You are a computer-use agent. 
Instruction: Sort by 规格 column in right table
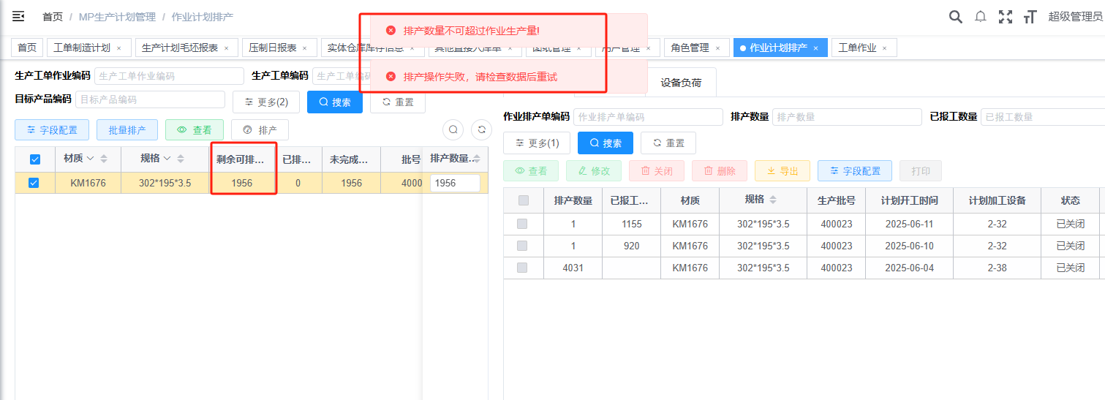773,200
